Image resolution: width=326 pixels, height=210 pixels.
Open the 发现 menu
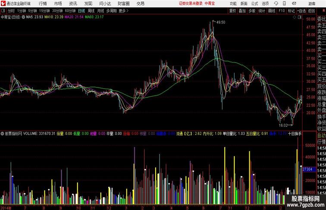click(88, 3)
